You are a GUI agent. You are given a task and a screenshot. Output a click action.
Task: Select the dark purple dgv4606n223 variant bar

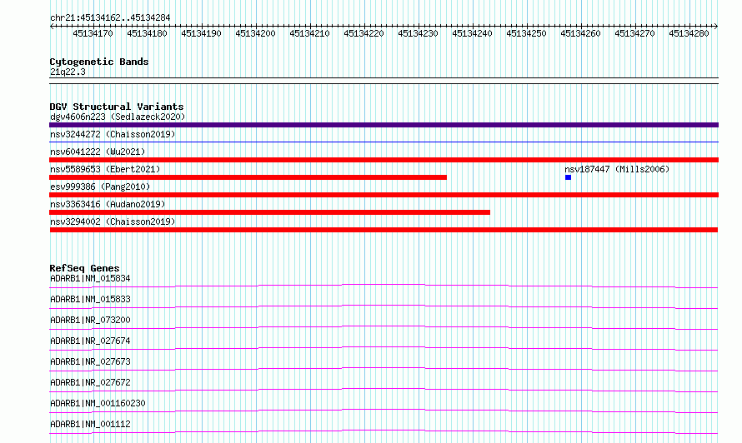[x=384, y=125]
